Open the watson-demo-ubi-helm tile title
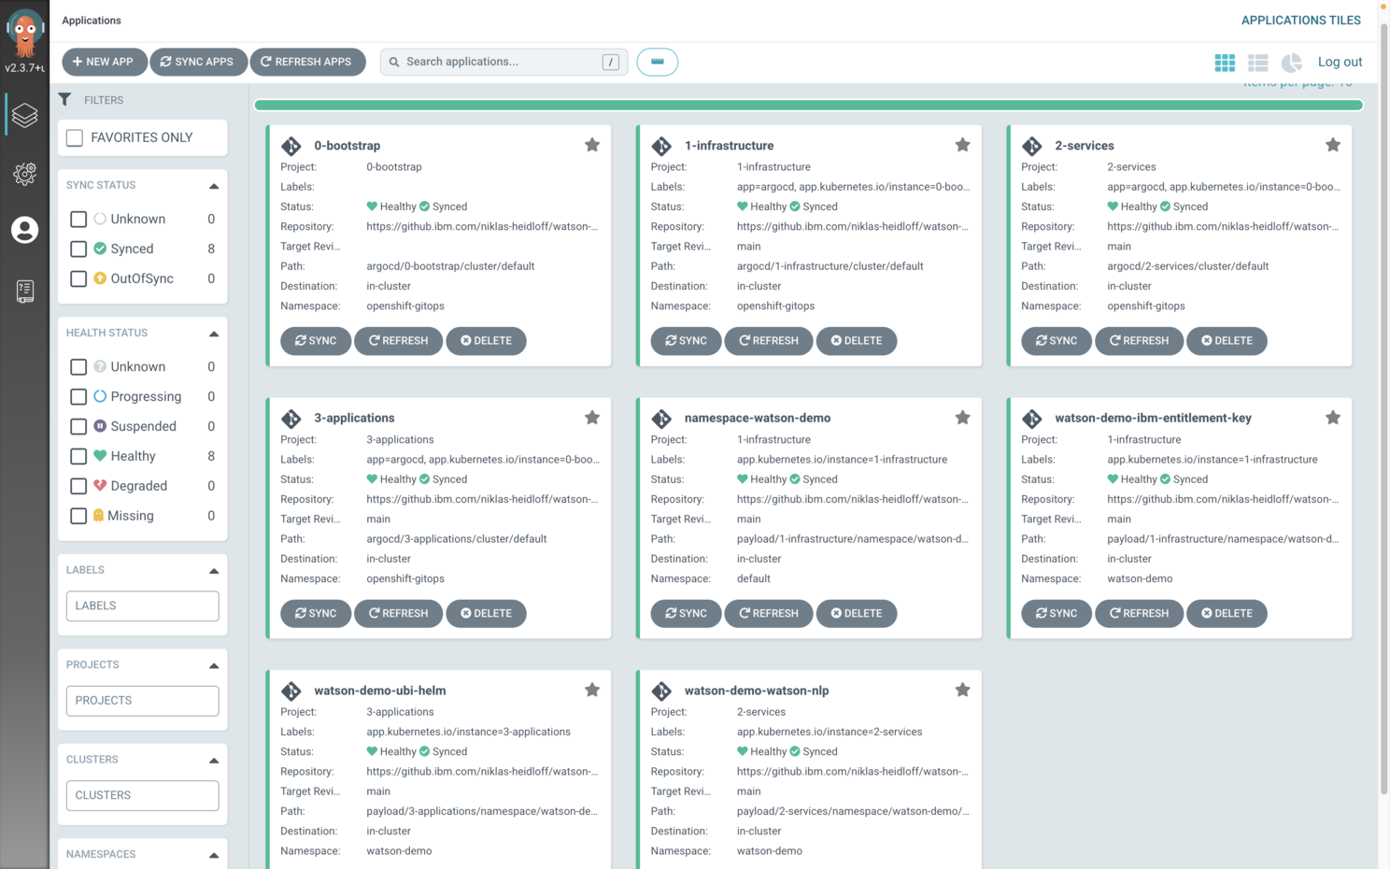The height and width of the screenshot is (869, 1390). 380,691
